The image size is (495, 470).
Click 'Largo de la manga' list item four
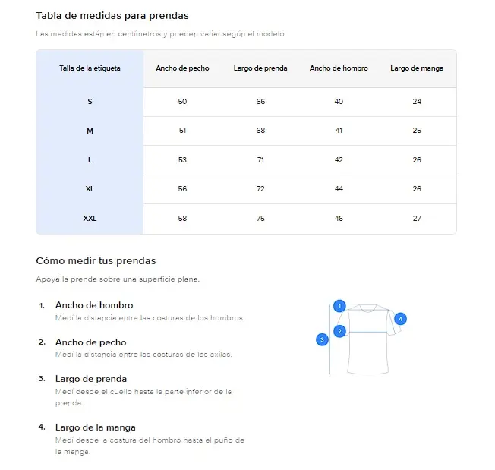(95, 427)
